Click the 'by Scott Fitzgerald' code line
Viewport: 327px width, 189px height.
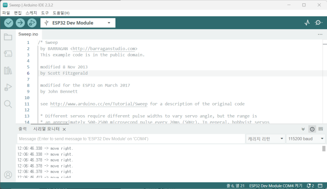(x=64, y=73)
